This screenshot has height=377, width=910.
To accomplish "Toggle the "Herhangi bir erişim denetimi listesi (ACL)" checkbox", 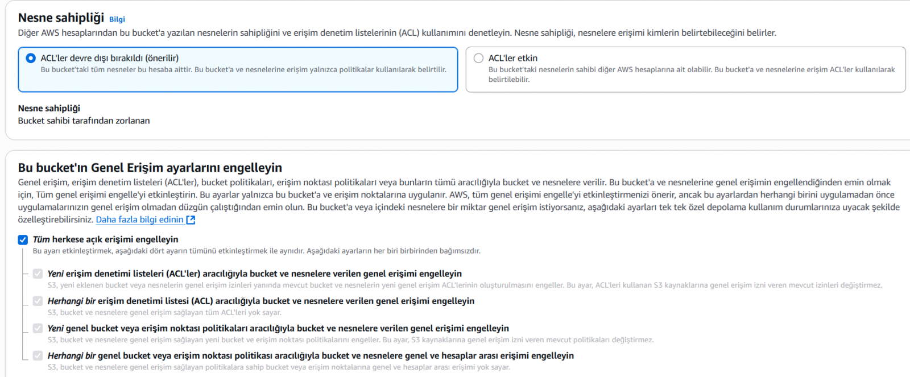I will [x=38, y=301].
